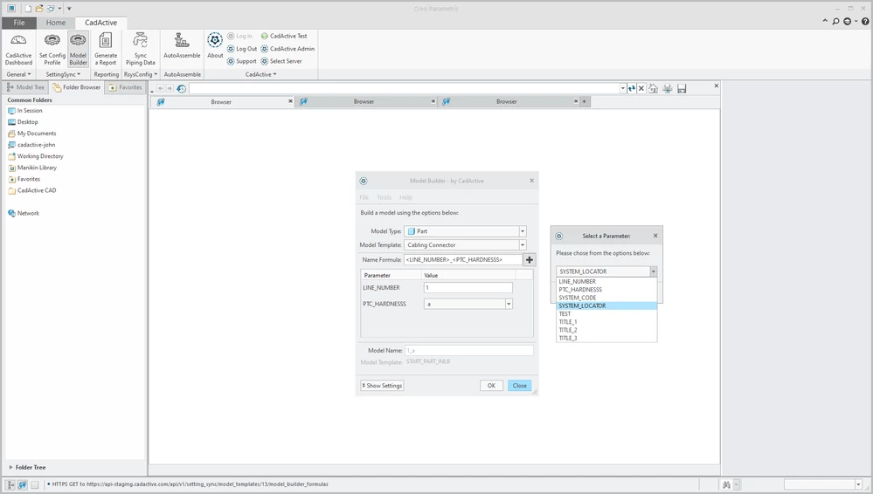
Task: Open CadActive Admin
Action: 288,49
